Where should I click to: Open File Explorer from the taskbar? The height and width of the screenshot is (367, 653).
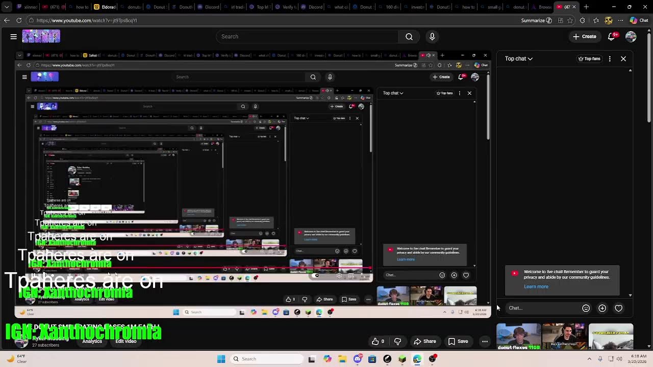342,359
